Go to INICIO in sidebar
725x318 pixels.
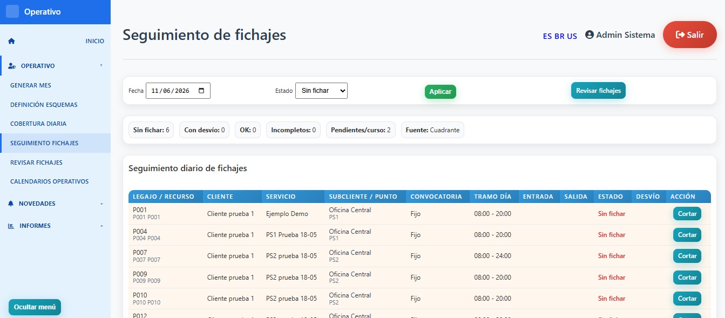click(55, 41)
